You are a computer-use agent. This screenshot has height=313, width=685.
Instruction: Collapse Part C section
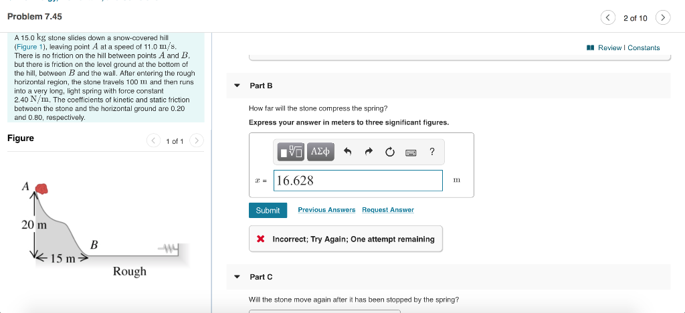coord(237,277)
